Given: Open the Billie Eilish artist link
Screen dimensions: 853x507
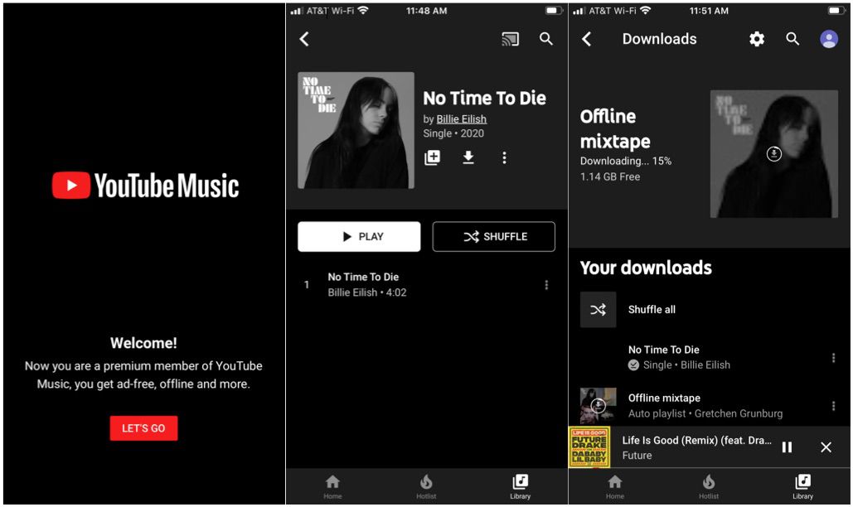Looking at the screenshot, I should (461, 119).
